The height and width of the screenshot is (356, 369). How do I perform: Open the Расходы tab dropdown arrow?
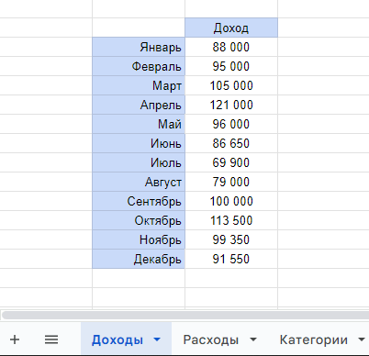(253, 339)
